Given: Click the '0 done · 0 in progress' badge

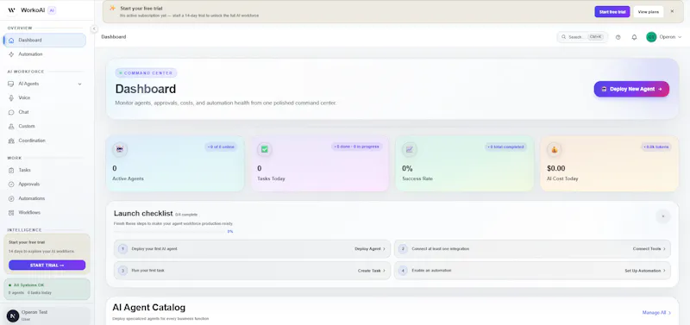Looking at the screenshot, I should tap(357, 147).
